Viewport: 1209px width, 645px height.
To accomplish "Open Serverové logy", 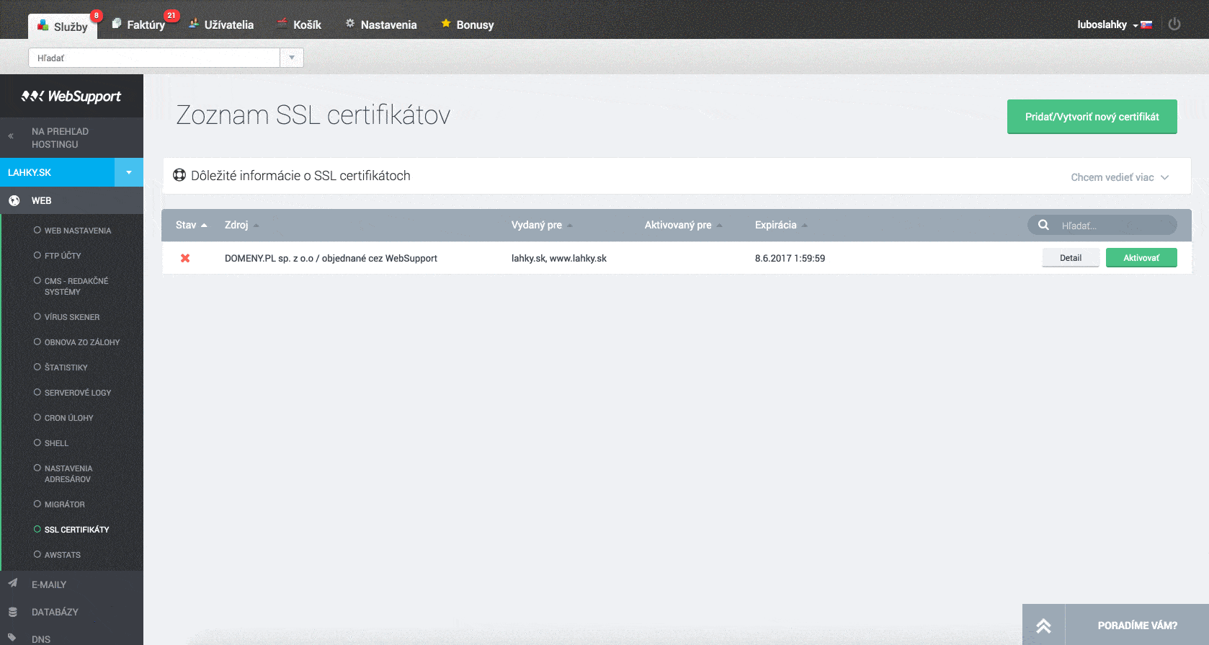I will click(x=77, y=393).
